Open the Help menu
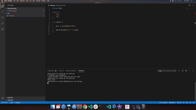 [x=48, y=1]
